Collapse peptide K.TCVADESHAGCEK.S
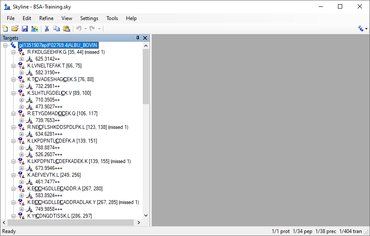 13,79
